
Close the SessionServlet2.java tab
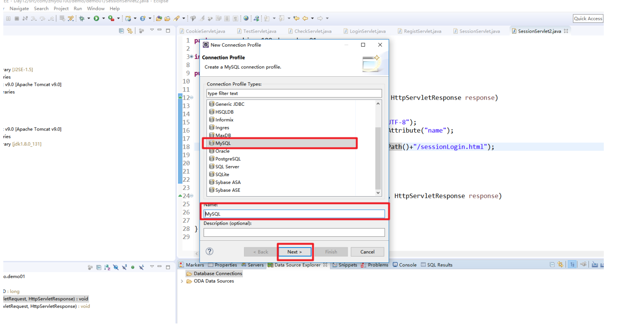pos(566,31)
